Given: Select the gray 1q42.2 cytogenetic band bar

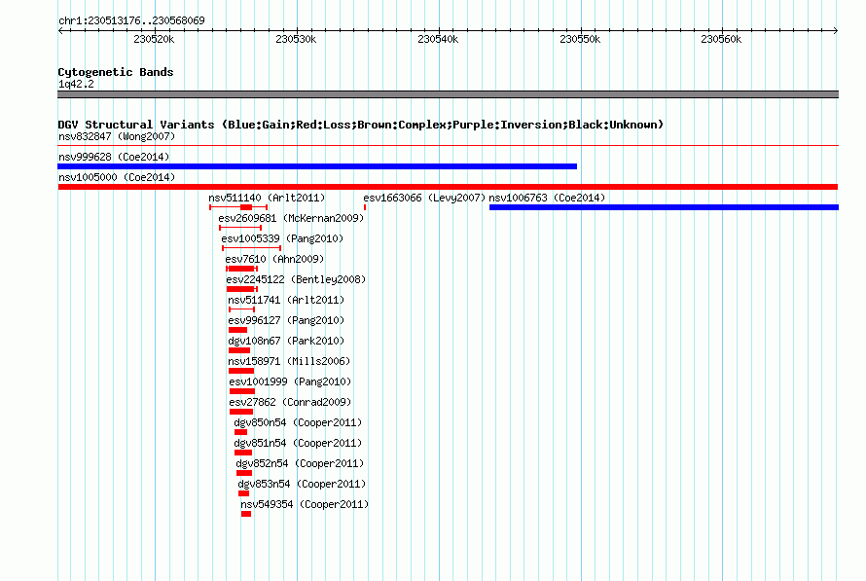Looking at the screenshot, I should (x=448, y=94).
